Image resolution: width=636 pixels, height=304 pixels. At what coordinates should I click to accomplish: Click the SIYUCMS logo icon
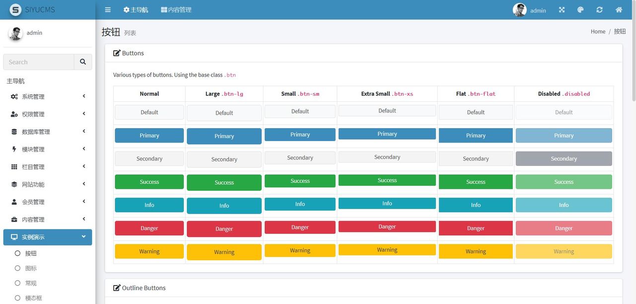coord(16,10)
